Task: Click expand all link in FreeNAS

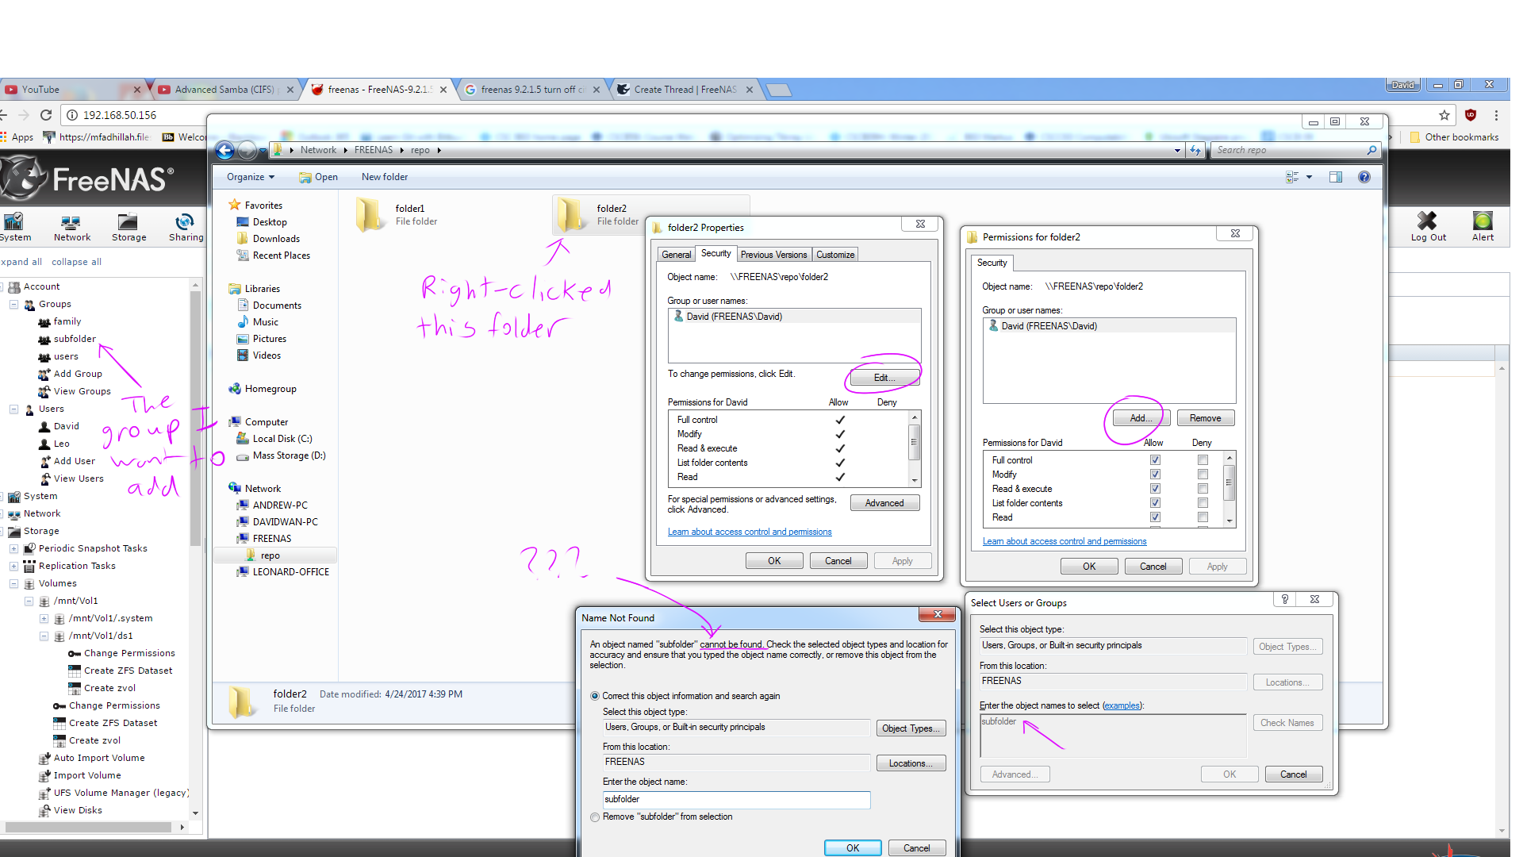Action: [x=21, y=262]
